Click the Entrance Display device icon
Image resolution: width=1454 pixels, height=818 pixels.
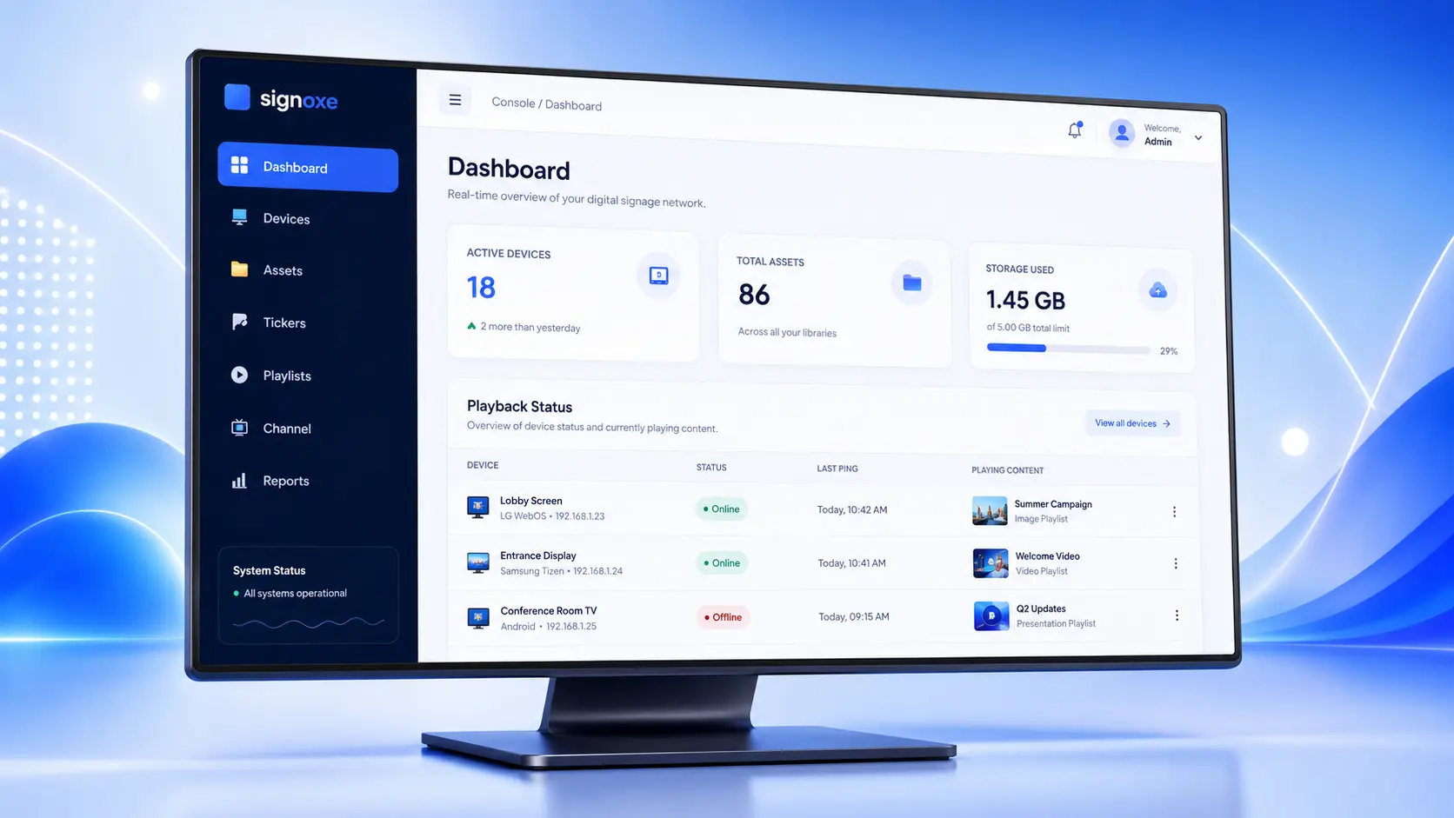[x=477, y=562]
